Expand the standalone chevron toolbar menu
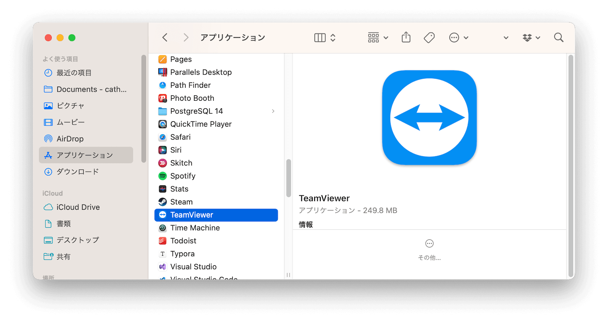This screenshot has width=608, height=323. tap(506, 38)
